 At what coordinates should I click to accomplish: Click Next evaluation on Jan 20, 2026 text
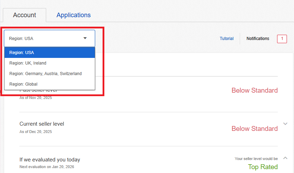click(47, 167)
